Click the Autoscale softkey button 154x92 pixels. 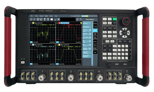pyautogui.click(x=87, y=23)
